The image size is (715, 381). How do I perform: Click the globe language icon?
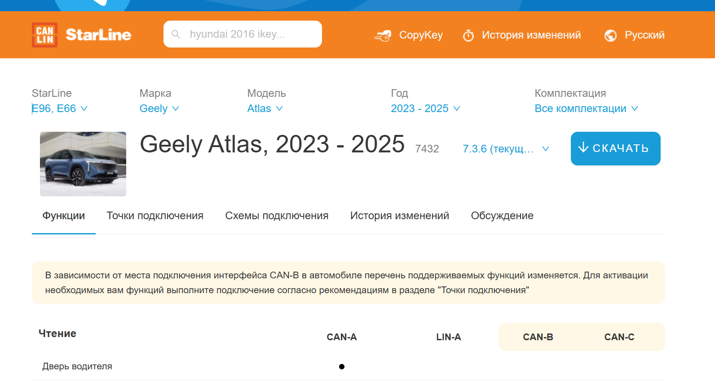[x=610, y=35]
